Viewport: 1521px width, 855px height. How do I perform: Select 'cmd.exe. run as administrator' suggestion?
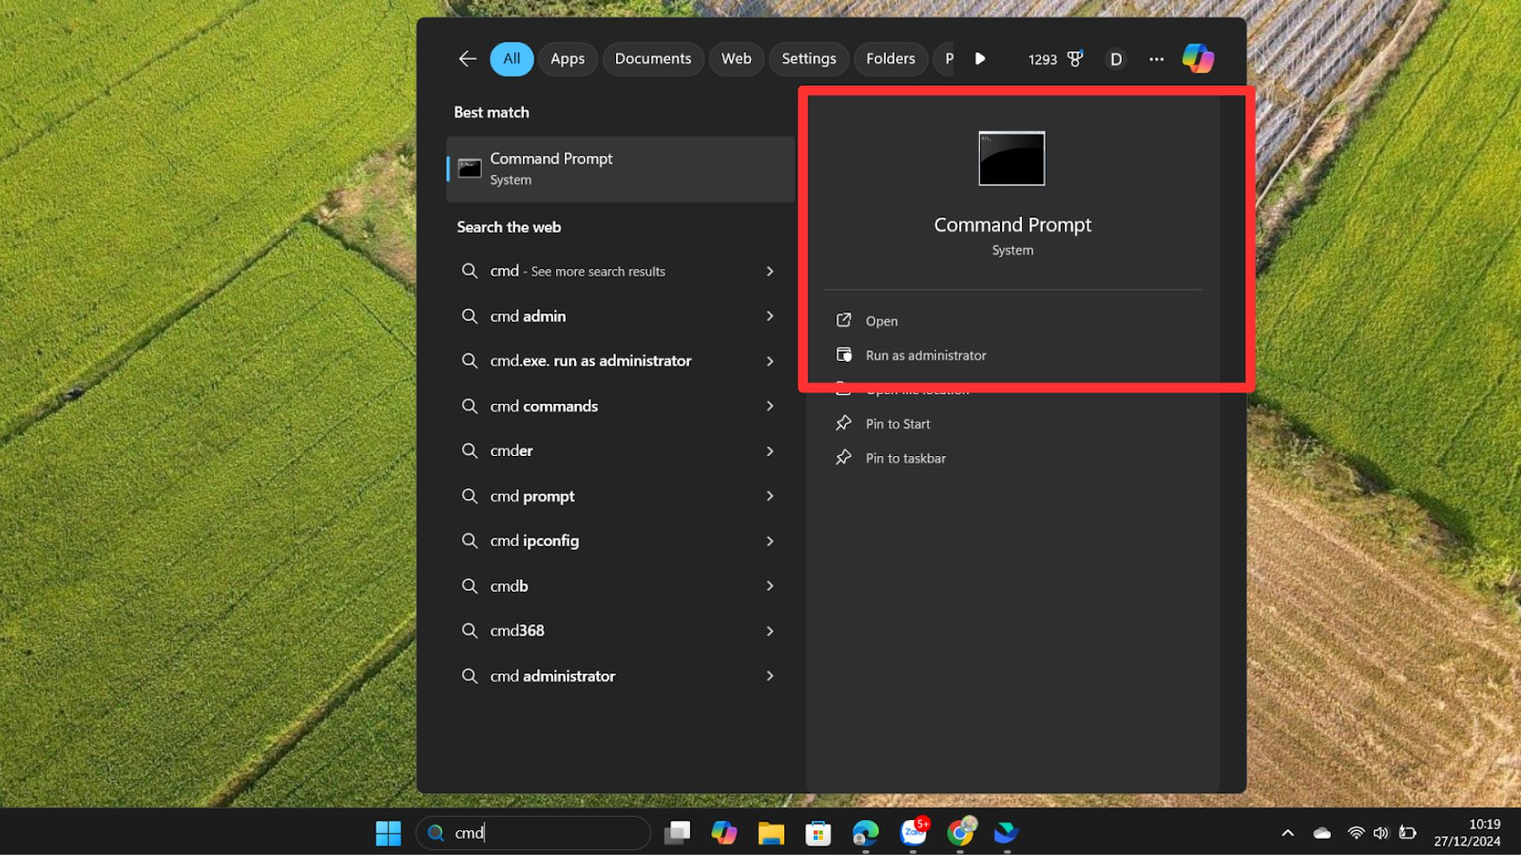[x=620, y=361]
